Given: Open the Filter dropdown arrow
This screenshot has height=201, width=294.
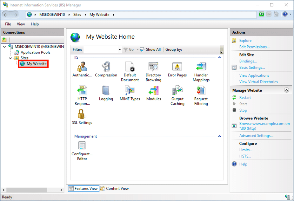Looking at the screenshot, I should tap(120, 50).
